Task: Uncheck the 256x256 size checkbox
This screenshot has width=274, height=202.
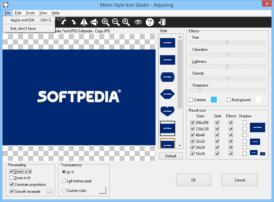Action: 192,123
